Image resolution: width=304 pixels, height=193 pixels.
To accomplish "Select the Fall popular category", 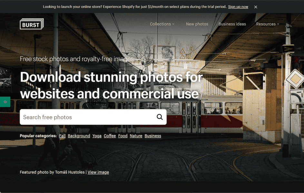I will pos(62,136).
